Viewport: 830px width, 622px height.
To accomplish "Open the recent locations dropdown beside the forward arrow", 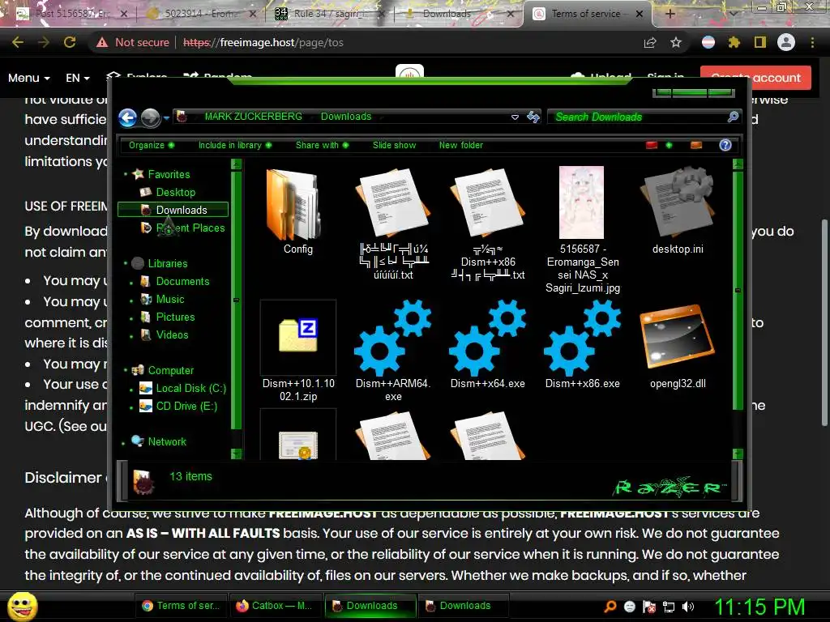I will pyautogui.click(x=166, y=118).
